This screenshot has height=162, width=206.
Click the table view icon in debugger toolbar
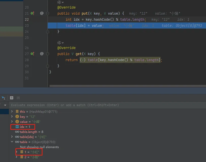(x=12, y=98)
